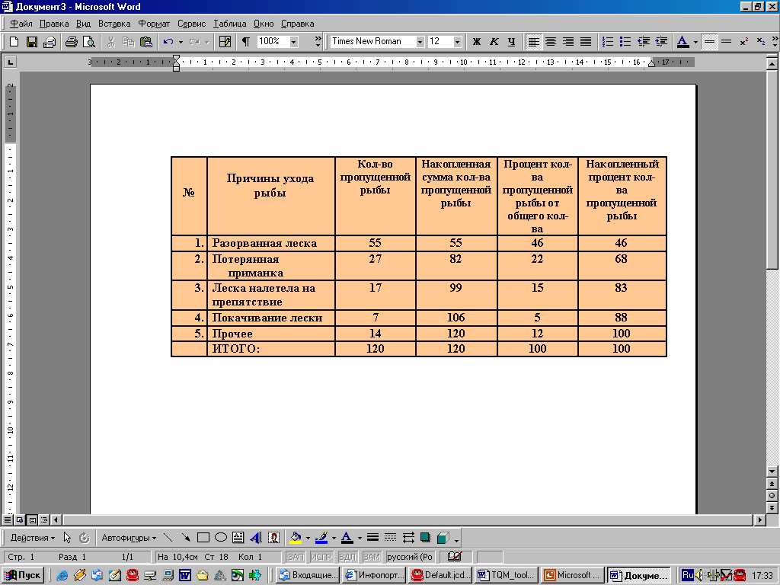
Task: Select the Rectangle drawing tool
Action: coord(203,538)
